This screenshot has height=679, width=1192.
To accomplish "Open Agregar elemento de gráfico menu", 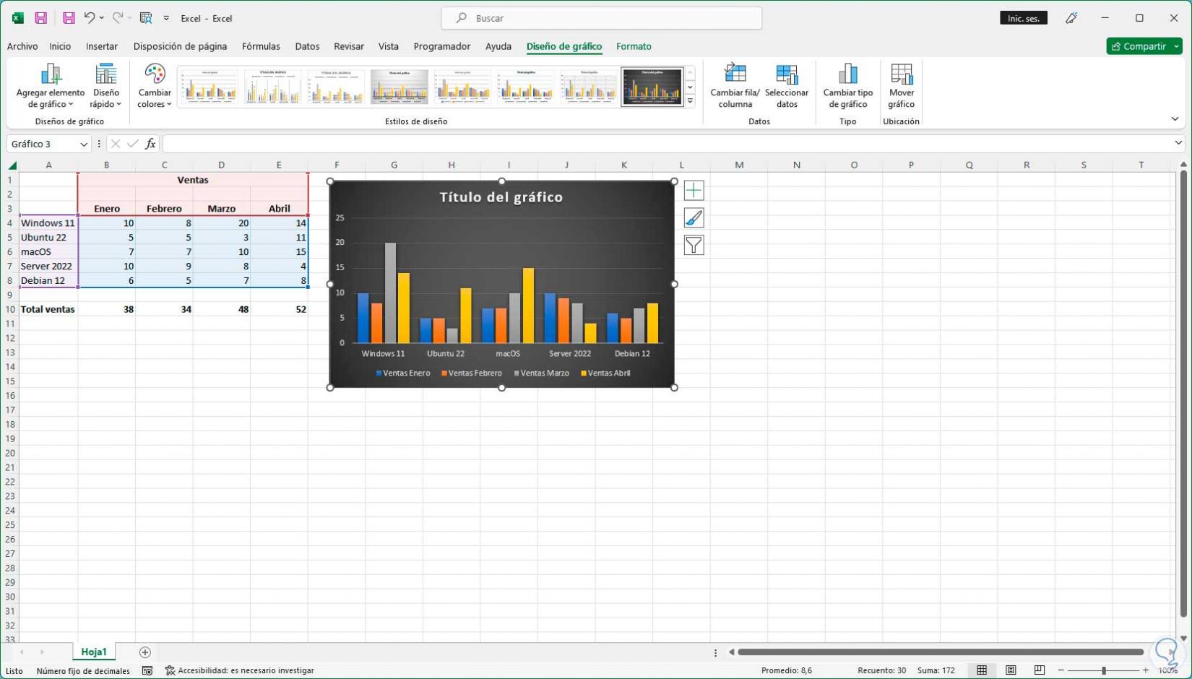I will 51,86.
